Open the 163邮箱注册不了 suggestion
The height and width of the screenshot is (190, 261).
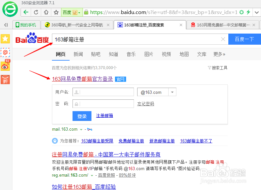196,141
